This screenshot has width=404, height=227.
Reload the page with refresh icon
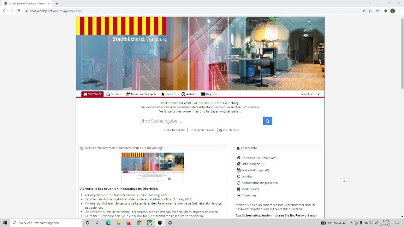[x=18, y=11]
